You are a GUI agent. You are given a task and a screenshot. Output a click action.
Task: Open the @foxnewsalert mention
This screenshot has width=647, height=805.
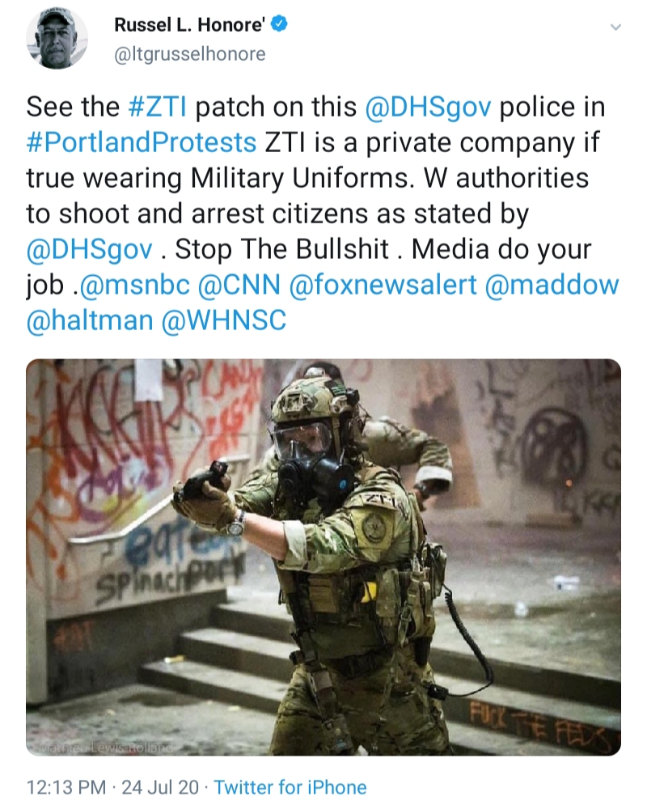tap(383, 285)
